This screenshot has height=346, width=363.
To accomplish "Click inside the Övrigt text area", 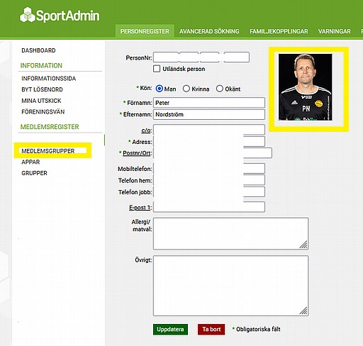I will (230, 286).
